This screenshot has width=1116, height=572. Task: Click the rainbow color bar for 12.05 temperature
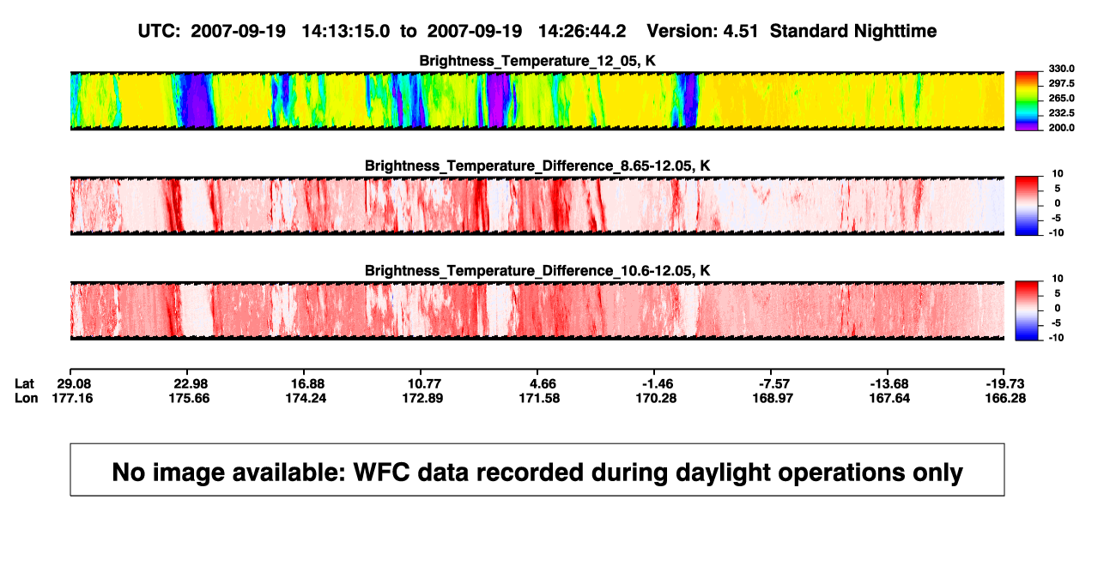[1028, 101]
